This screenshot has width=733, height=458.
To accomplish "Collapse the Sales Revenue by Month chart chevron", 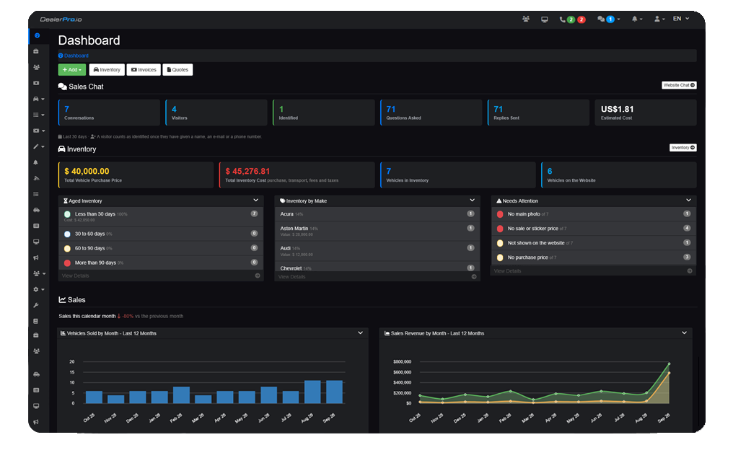I will click(685, 333).
